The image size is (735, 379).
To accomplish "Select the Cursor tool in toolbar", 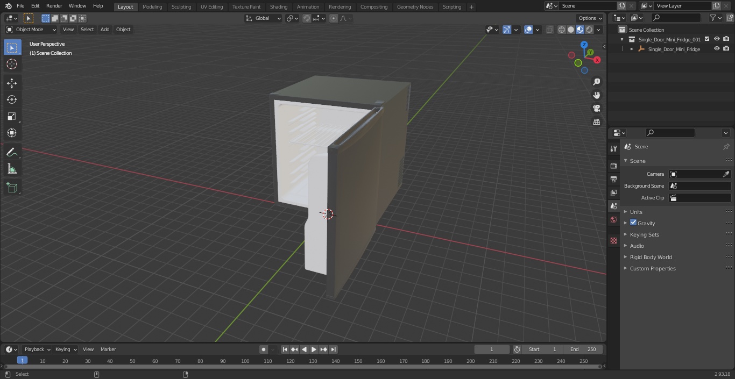I will (12, 64).
